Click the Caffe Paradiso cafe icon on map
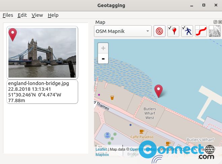This screenshot has width=222, height=164. pyautogui.click(x=141, y=131)
